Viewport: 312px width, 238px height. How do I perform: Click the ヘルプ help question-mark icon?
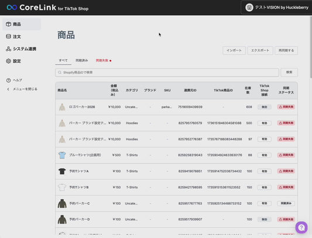(x=8, y=80)
